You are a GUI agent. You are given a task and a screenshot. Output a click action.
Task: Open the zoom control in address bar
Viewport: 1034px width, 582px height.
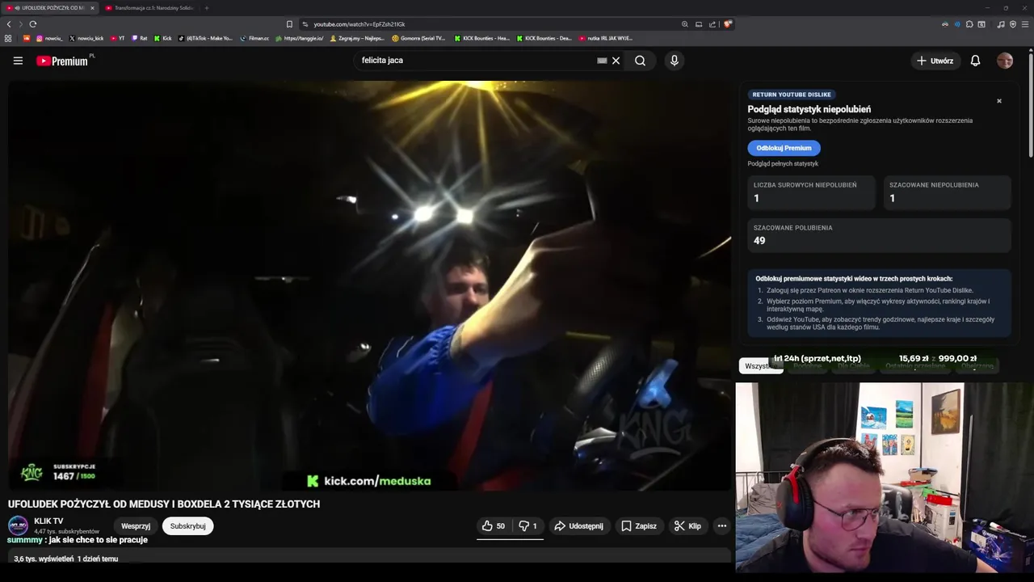685,24
